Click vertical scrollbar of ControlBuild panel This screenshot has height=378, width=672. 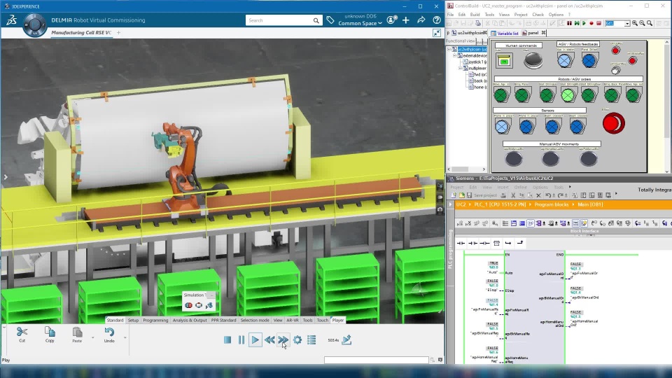(667, 107)
